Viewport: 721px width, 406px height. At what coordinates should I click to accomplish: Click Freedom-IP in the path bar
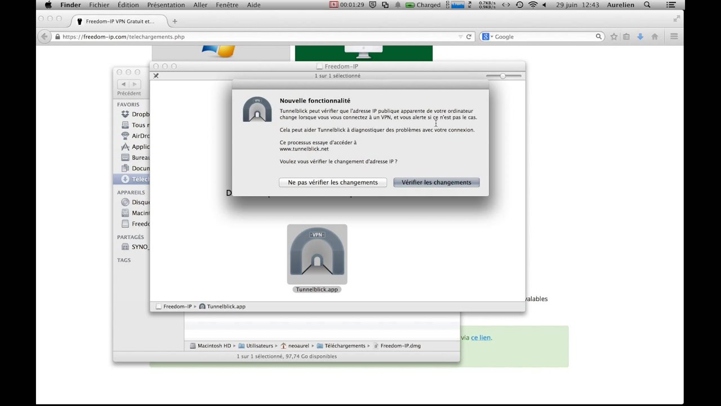tap(174, 307)
